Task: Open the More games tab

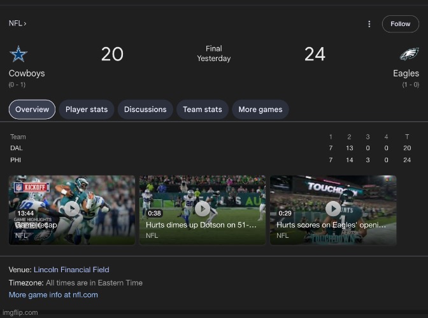Action: click(x=260, y=109)
